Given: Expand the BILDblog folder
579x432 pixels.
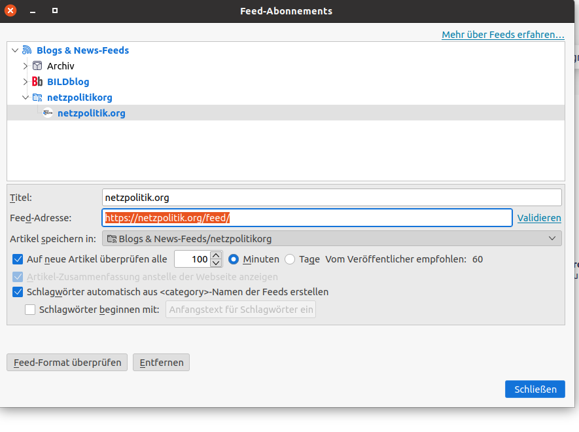Looking at the screenshot, I should (25, 81).
